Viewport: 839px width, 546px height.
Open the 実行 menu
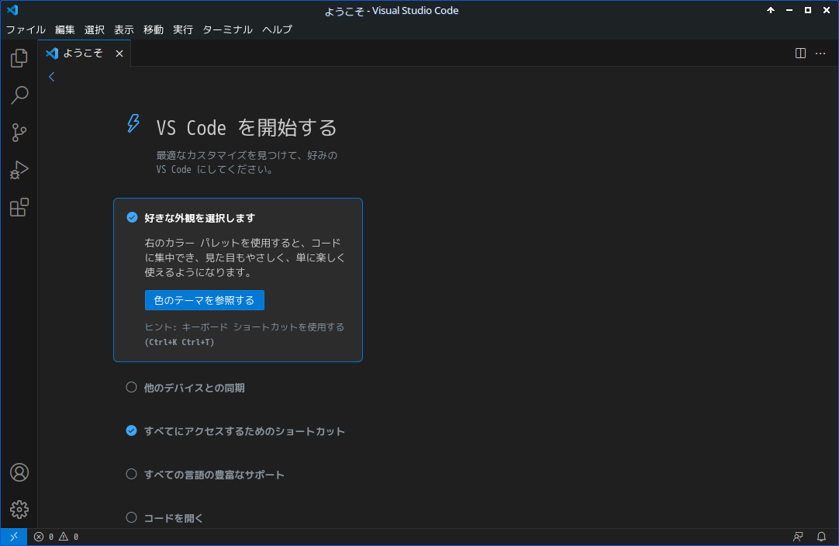(x=182, y=29)
